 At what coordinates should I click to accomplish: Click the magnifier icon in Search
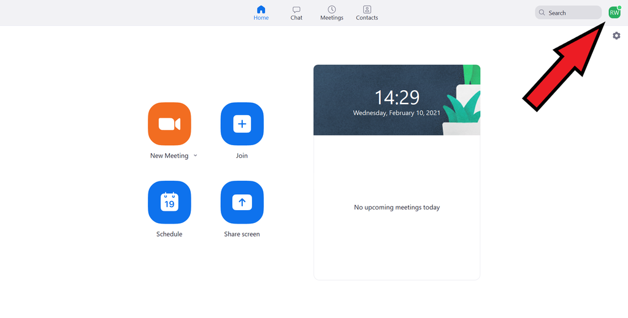point(542,12)
